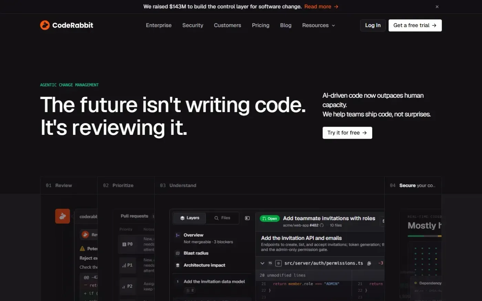Click the CodeRabbit logo in the header
The width and height of the screenshot is (482, 301).
coord(66,25)
